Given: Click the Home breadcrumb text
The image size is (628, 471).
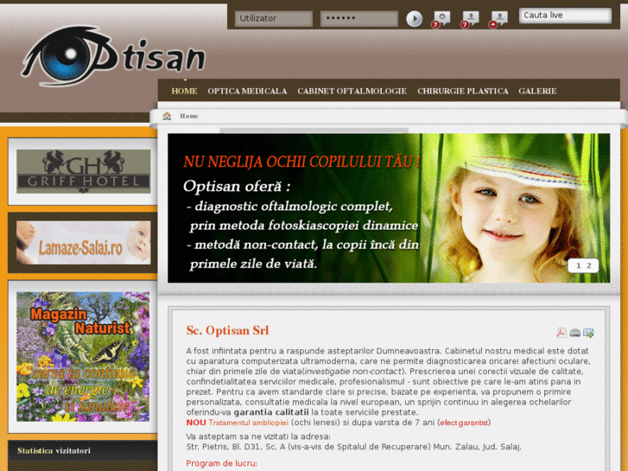Looking at the screenshot, I should point(189,116).
